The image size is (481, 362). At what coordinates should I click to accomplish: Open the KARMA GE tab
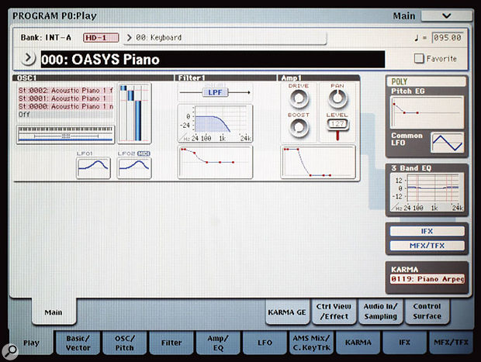tap(287, 312)
